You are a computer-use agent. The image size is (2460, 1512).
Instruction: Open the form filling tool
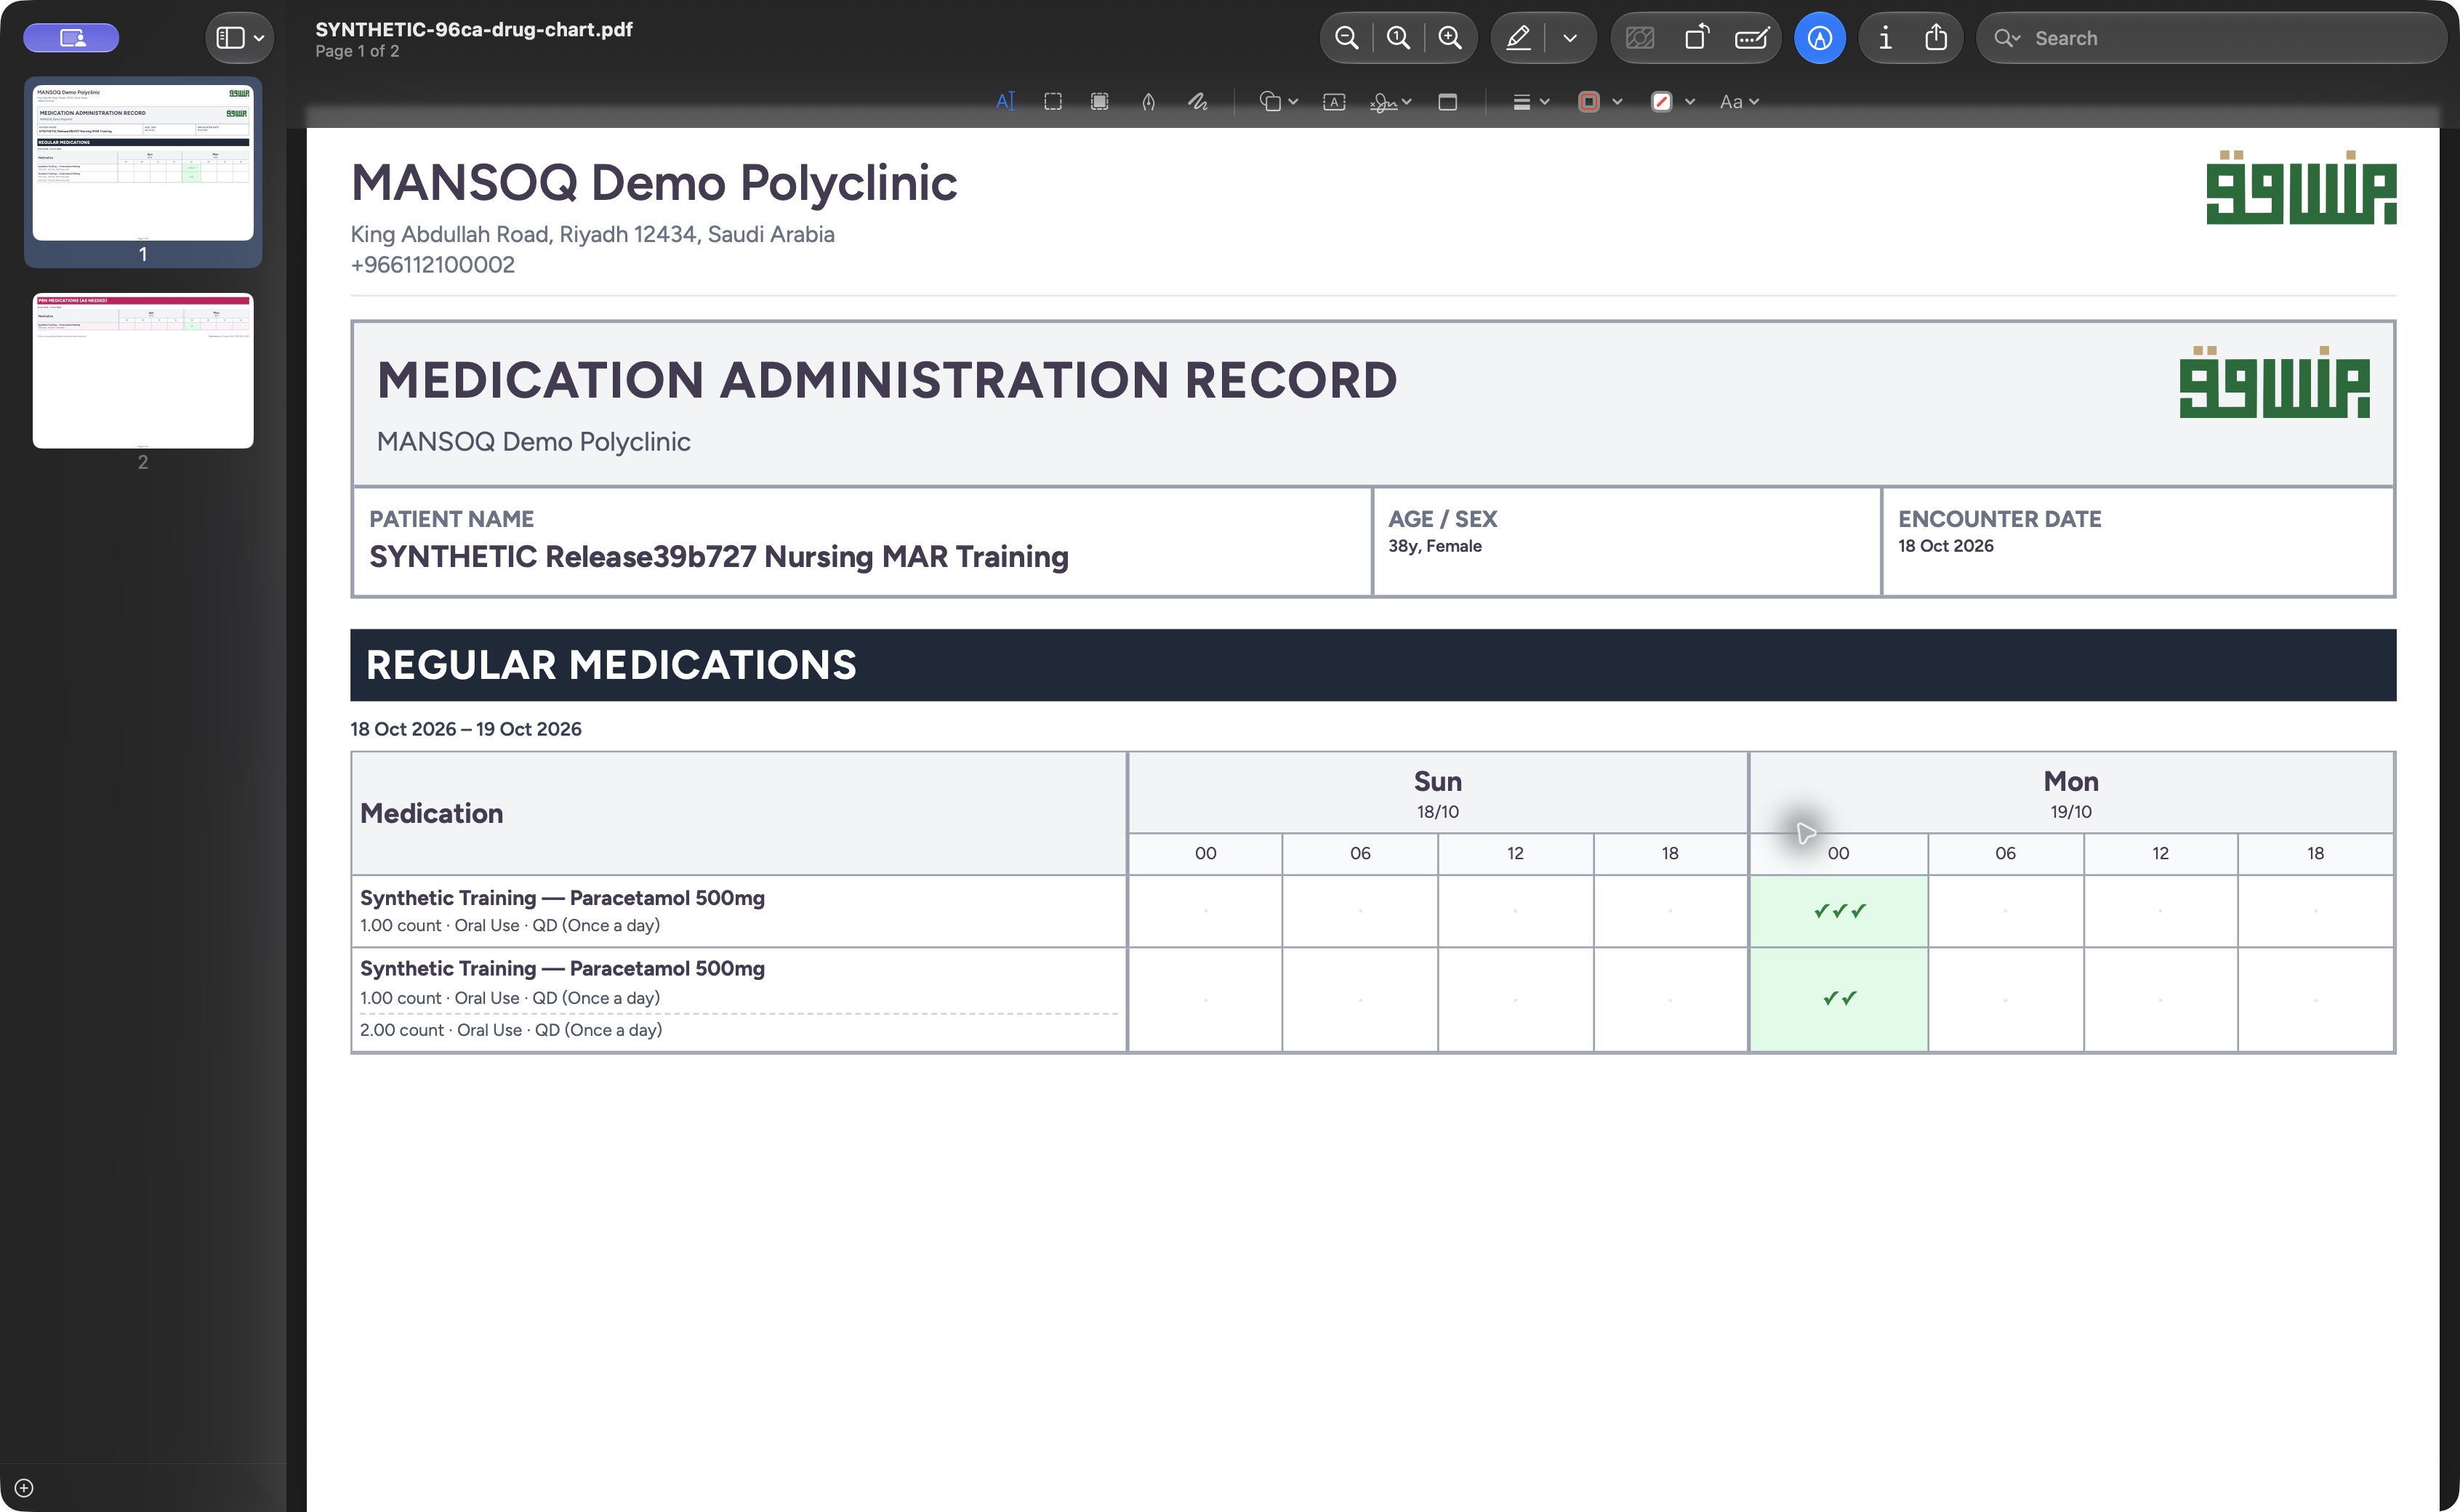(x=1751, y=38)
